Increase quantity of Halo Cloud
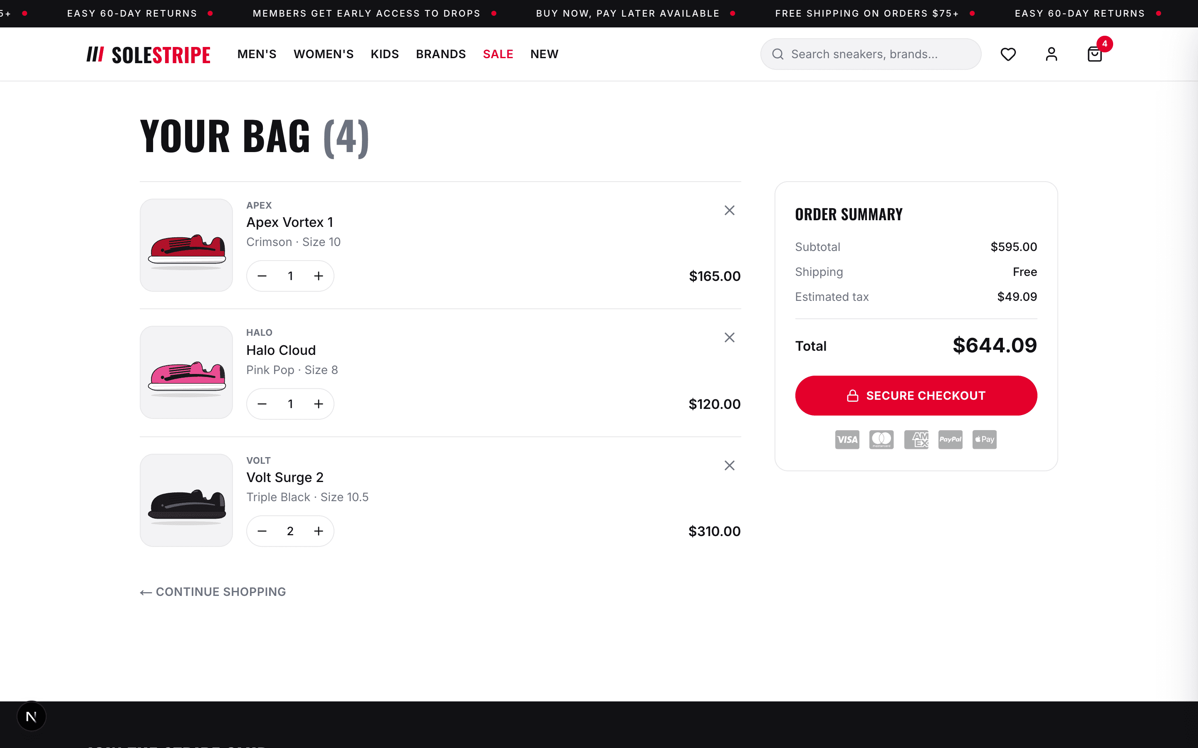The image size is (1198, 748). tap(318, 404)
